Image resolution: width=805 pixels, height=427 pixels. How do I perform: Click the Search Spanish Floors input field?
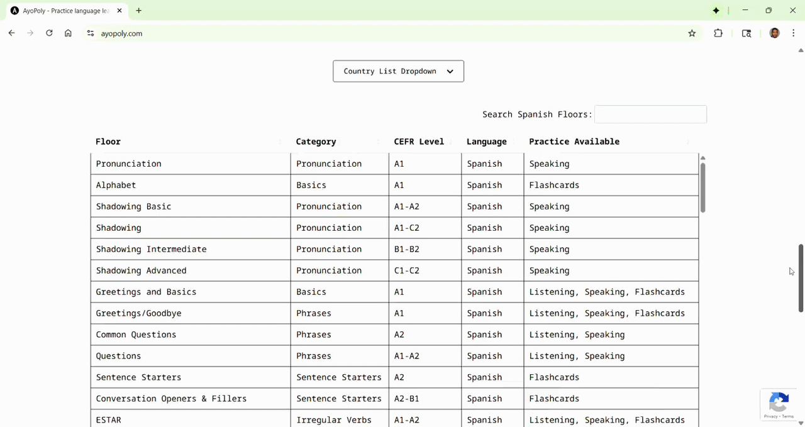click(650, 114)
